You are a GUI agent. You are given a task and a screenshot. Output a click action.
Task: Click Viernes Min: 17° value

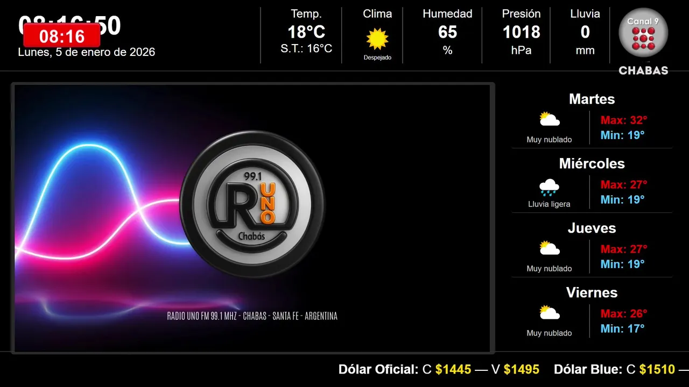point(622,328)
